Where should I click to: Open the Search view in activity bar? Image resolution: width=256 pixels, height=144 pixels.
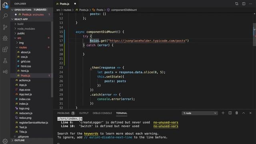pyautogui.click(x=5, y=16)
